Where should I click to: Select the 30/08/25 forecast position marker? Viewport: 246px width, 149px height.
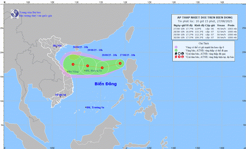(x=73, y=64)
